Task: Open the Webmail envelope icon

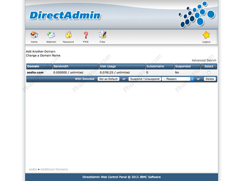Action: pos(51,35)
